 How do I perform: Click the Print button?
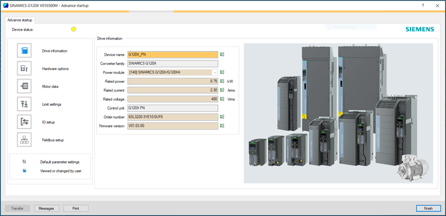click(75, 209)
